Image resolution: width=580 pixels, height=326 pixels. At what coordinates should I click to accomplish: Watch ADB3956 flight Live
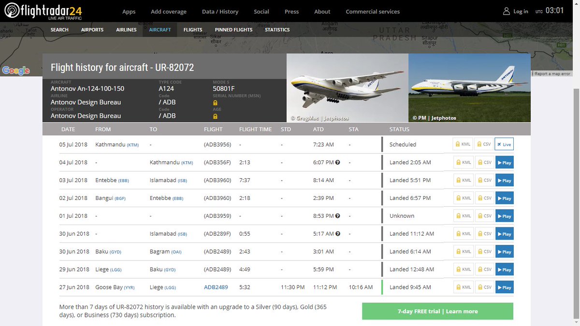tap(504, 144)
